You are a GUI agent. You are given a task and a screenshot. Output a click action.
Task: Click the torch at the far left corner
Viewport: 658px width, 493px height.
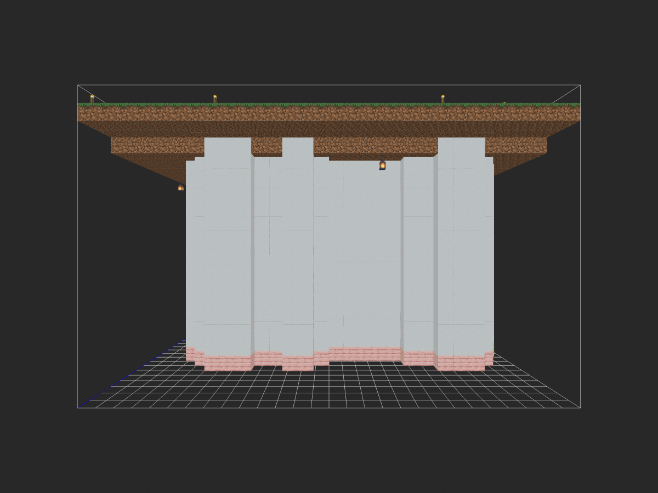tap(92, 99)
